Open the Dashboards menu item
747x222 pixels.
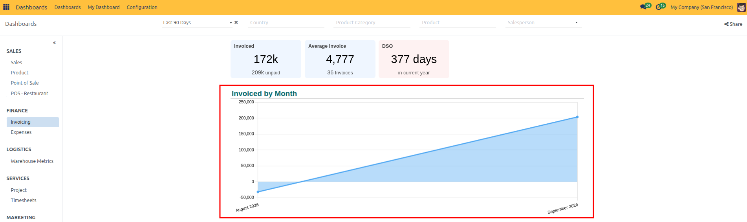68,7
